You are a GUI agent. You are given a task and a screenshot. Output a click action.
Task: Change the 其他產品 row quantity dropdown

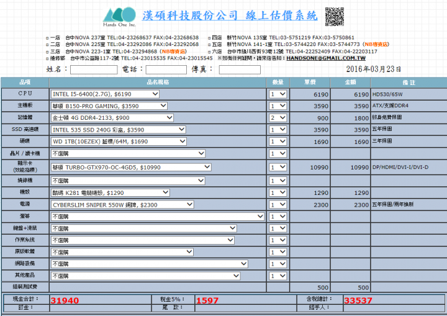click(278, 276)
